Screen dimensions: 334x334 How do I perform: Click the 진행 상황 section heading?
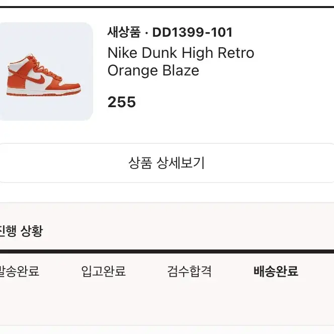tap(21, 231)
